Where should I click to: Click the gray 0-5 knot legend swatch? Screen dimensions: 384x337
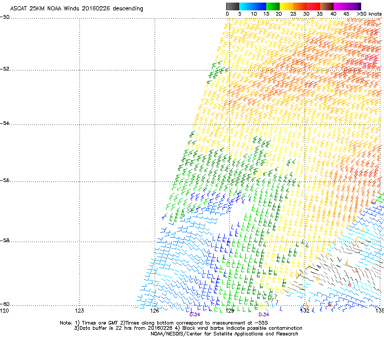click(x=233, y=6)
